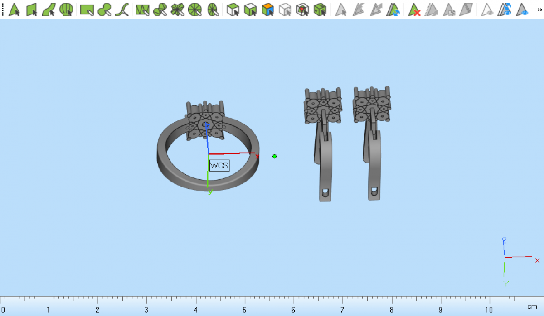Click the solid green cube icon

coord(320,10)
